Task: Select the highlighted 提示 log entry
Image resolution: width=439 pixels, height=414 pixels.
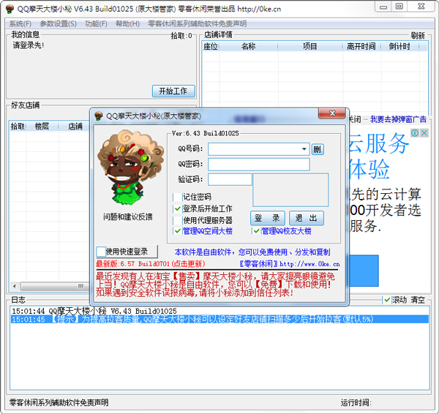Action: 219,319
